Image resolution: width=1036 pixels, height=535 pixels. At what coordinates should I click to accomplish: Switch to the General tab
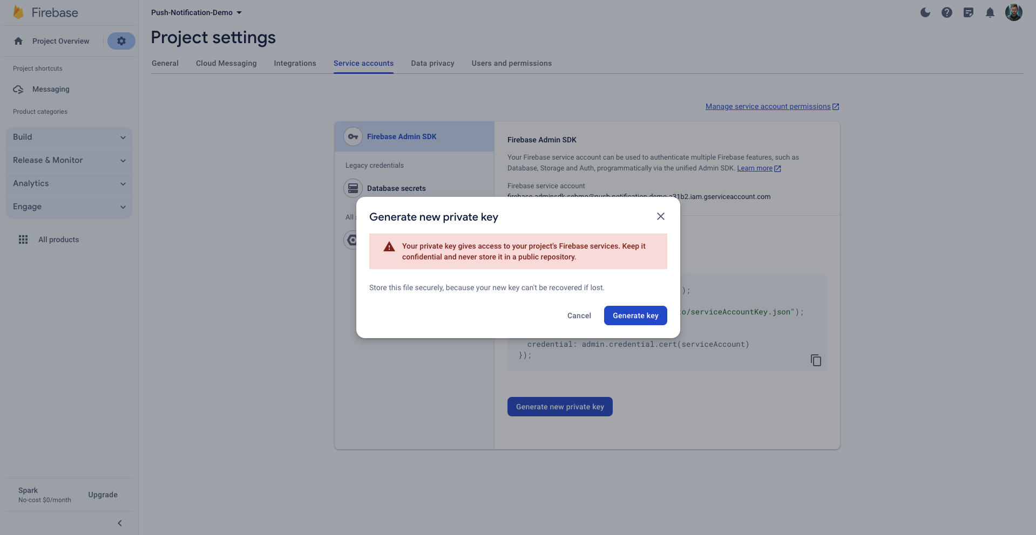(165, 63)
